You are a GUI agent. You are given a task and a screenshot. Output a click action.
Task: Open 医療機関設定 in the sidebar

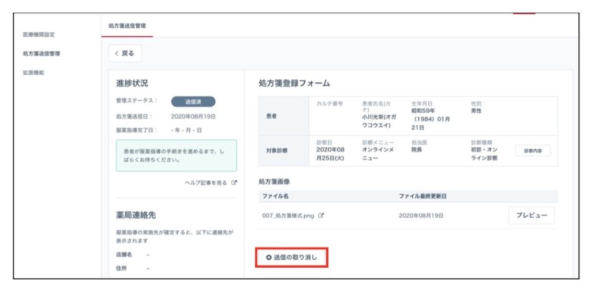pos(39,35)
